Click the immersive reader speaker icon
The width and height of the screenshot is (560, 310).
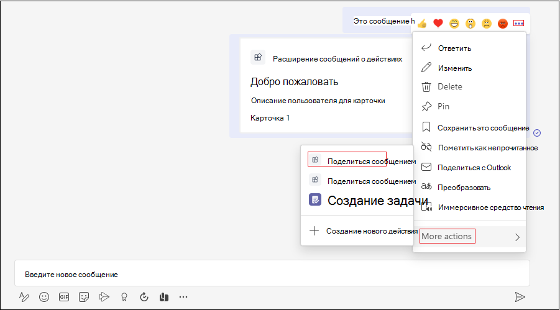pos(426,207)
